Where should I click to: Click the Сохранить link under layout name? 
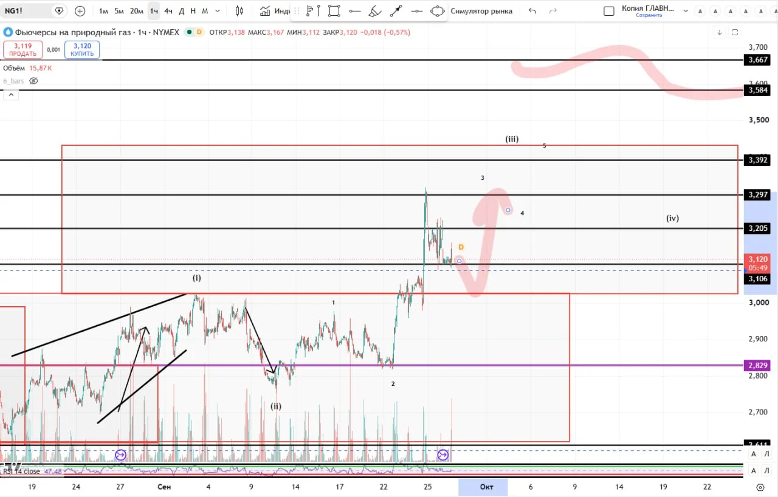click(649, 15)
